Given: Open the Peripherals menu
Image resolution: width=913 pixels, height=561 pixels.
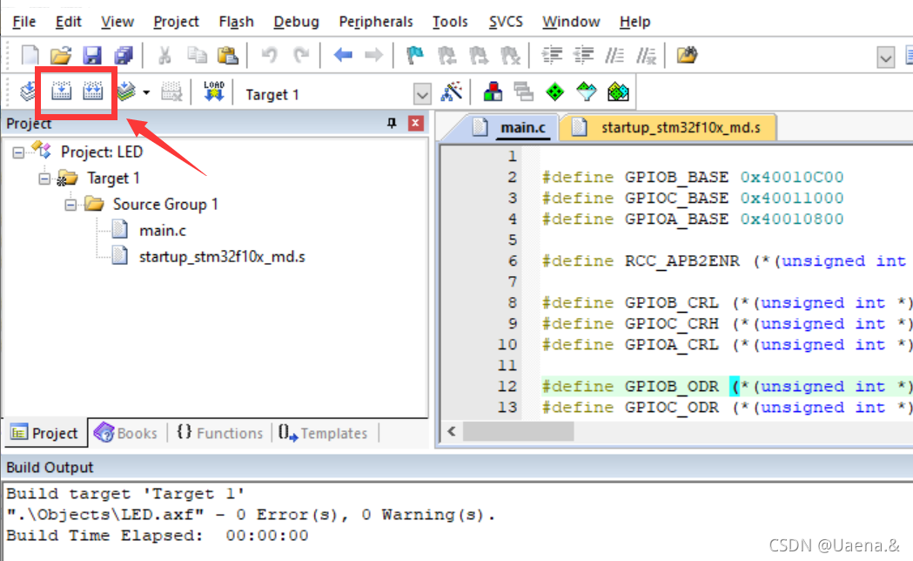Looking at the screenshot, I should (376, 22).
